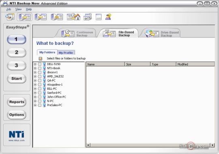Viewport: 219px width, 154px height.
Task: Check the N-PC checkbox
Action: pos(40,101)
